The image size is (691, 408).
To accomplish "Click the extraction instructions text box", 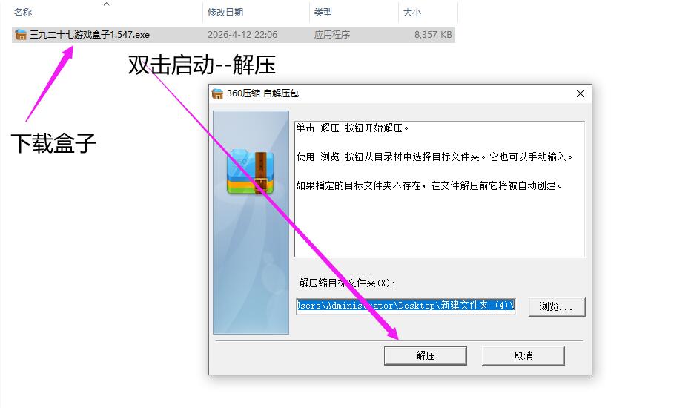I will point(440,188).
